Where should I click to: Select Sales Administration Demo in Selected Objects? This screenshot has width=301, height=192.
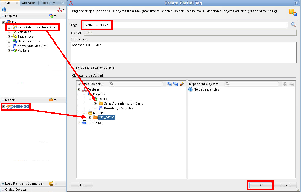tap(124, 103)
